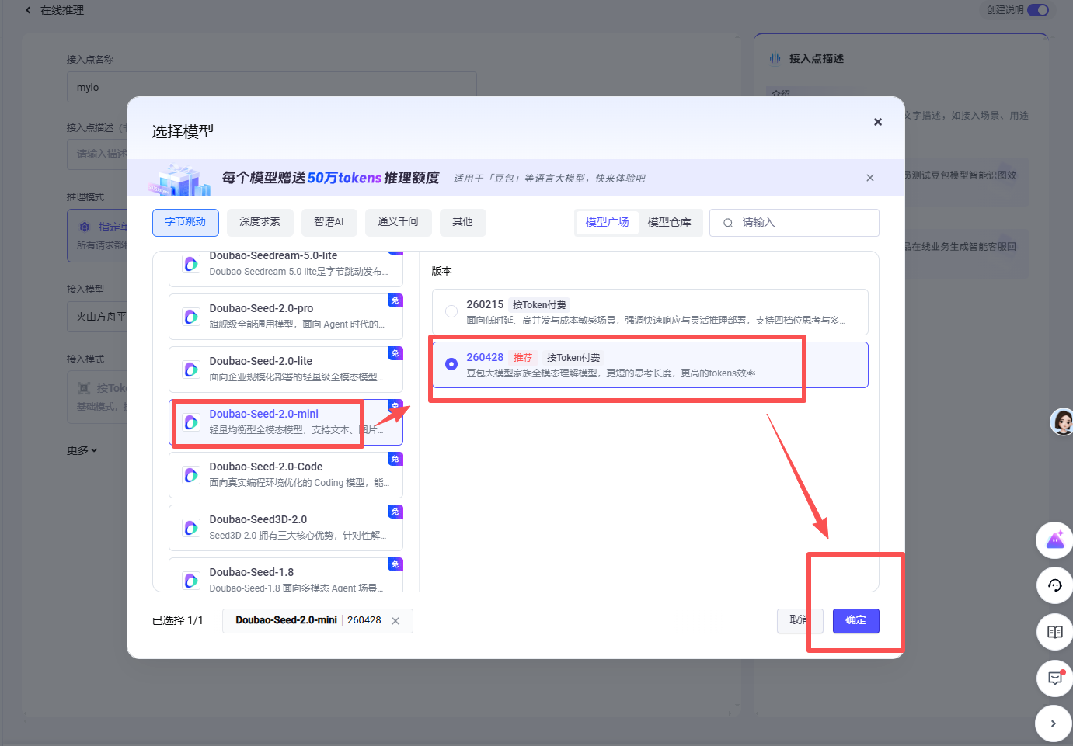Close the 选择模型 dialog
1073x746 pixels.
pyautogui.click(x=878, y=122)
